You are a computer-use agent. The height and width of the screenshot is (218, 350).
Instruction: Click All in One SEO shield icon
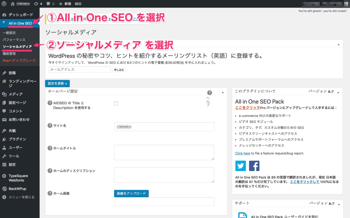tap(4, 23)
